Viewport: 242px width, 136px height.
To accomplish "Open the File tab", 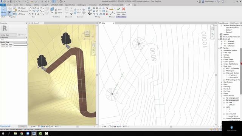I will (x=3, y=5).
